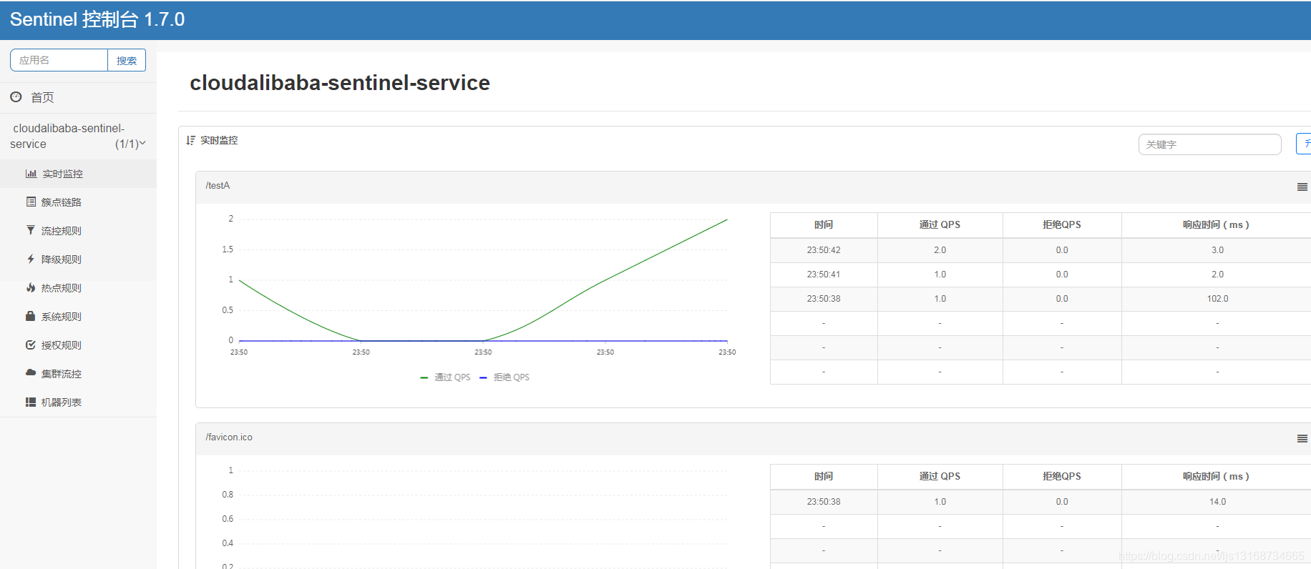Focus the 关键字 keyword field
The width and height of the screenshot is (1311, 569).
(x=1209, y=144)
